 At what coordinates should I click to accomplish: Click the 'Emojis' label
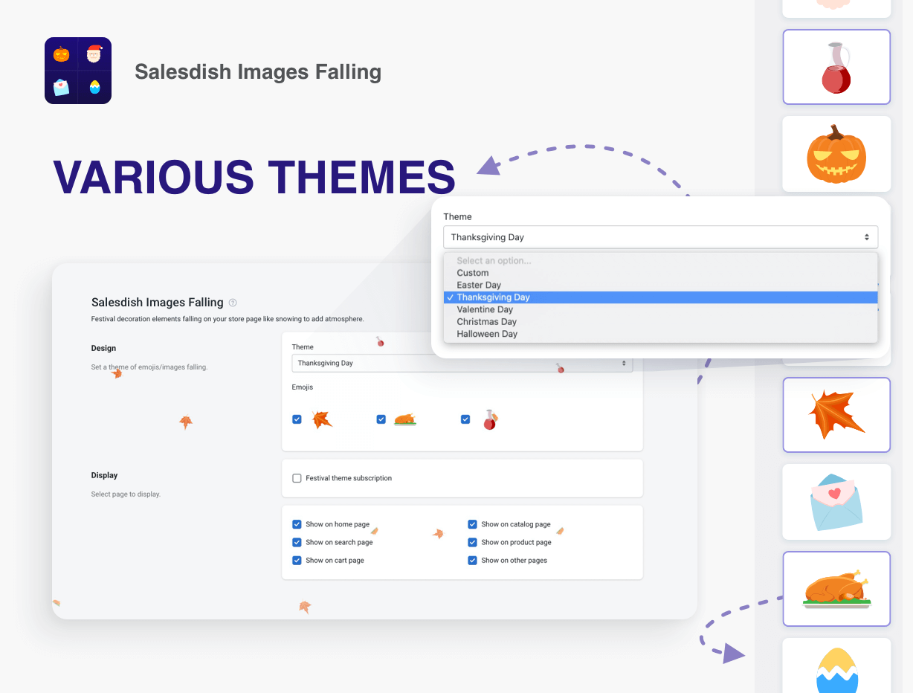303,387
